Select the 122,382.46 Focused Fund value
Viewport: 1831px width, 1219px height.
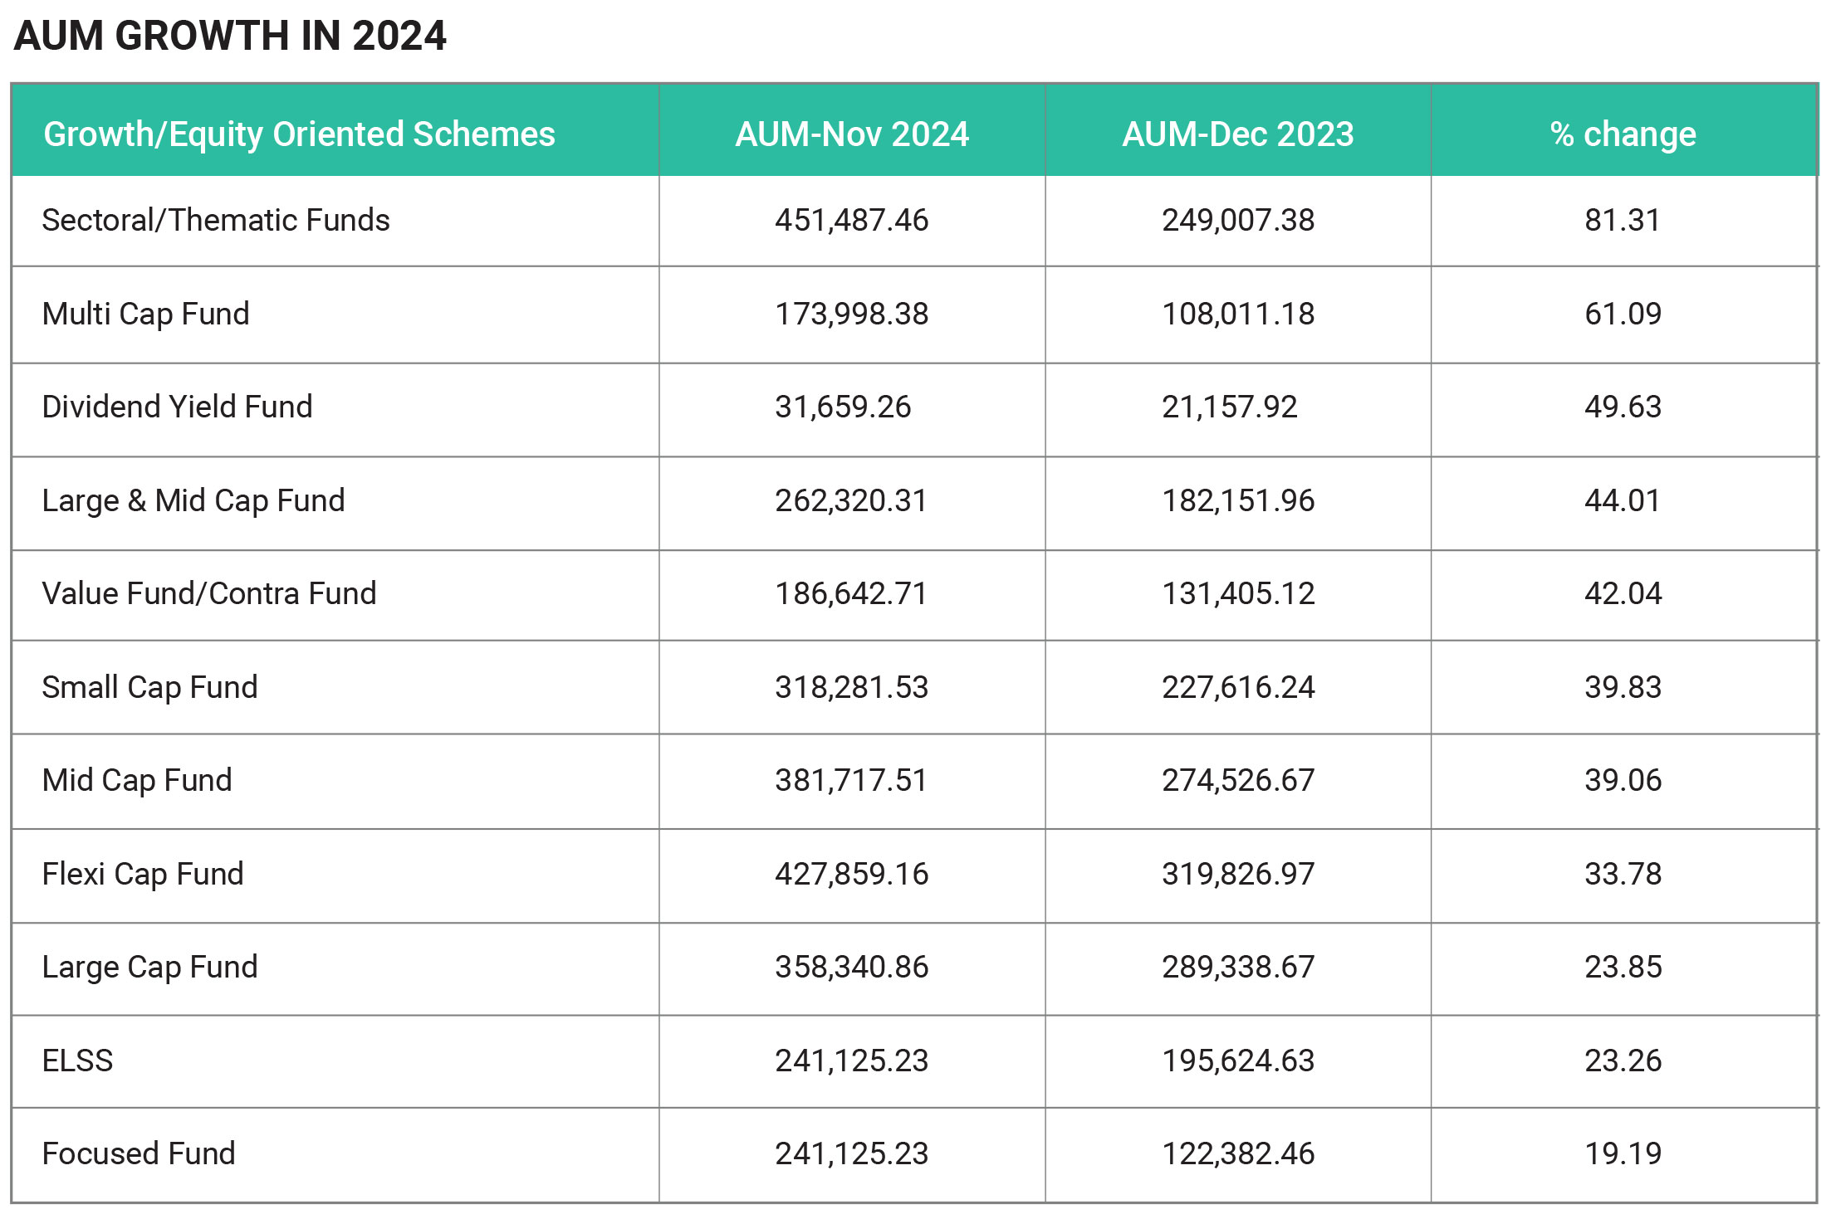pos(1237,1153)
